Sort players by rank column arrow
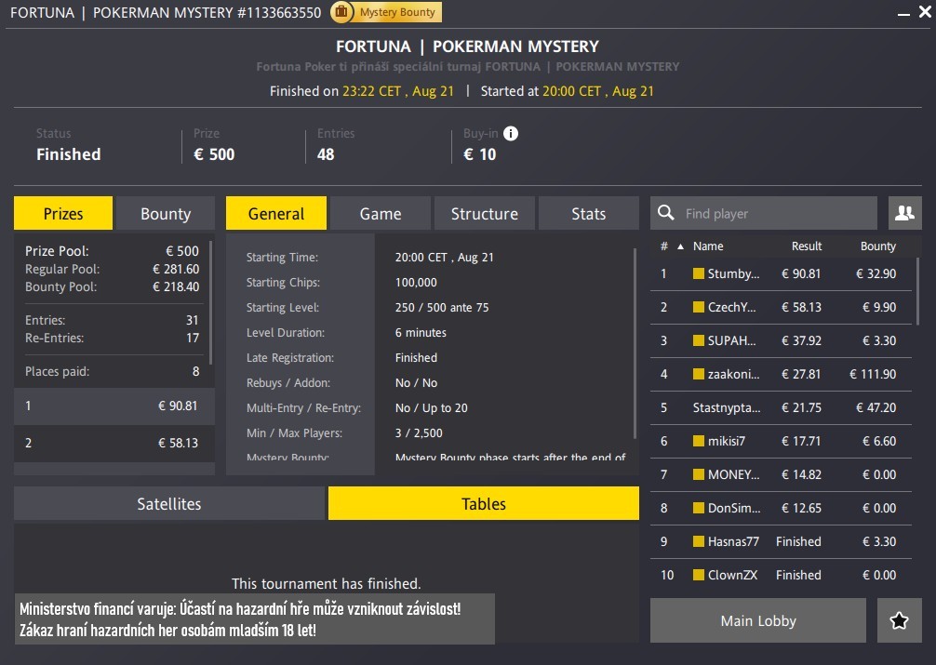 [679, 246]
